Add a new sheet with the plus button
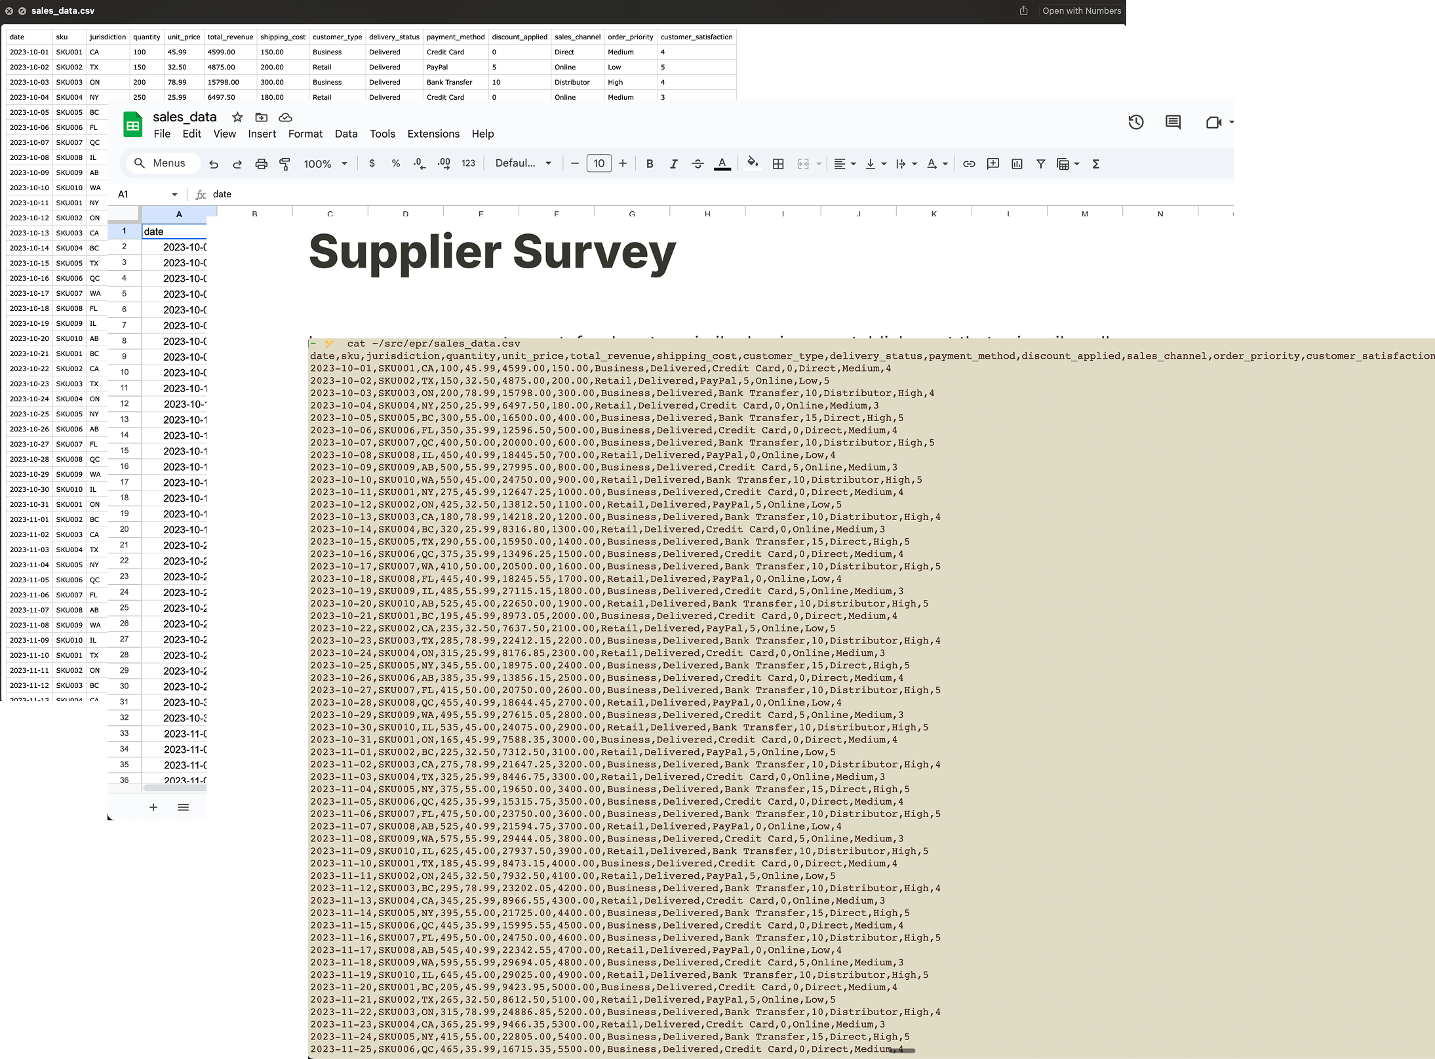Image resolution: width=1435 pixels, height=1059 pixels. click(153, 807)
